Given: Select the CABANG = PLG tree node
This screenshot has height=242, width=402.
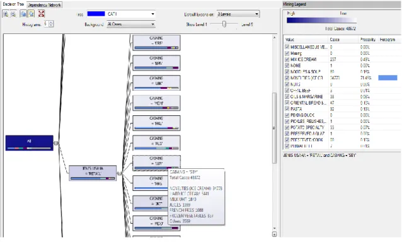Looking at the screenshot, I should [x=156, y=143].
